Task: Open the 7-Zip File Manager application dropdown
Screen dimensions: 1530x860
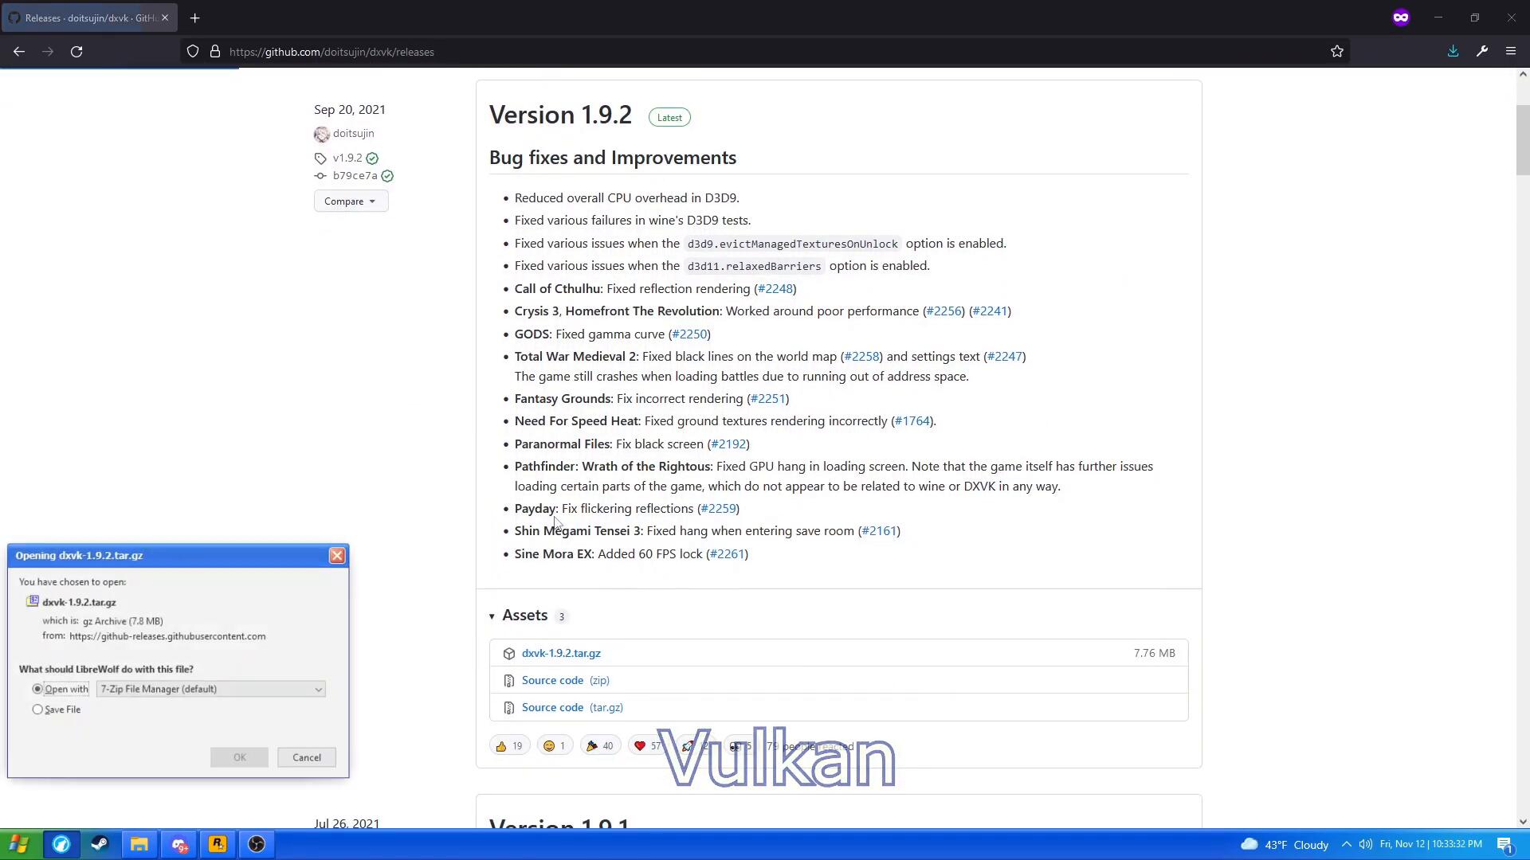Action: (x=211, y=689)
